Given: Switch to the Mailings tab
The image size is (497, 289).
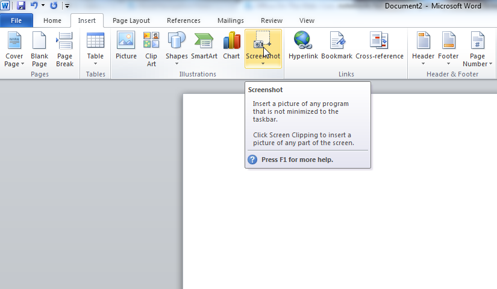Looking at the screenshot, I should [231, 20].
